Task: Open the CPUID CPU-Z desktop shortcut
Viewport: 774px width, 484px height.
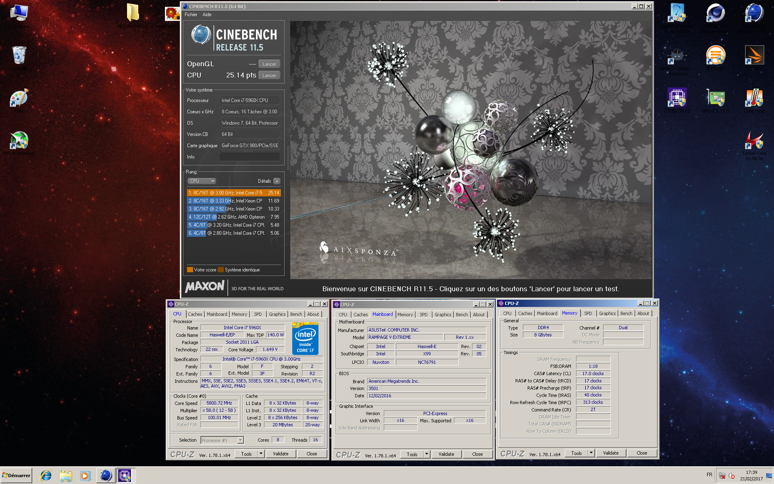Action: (x=677, y=101)
